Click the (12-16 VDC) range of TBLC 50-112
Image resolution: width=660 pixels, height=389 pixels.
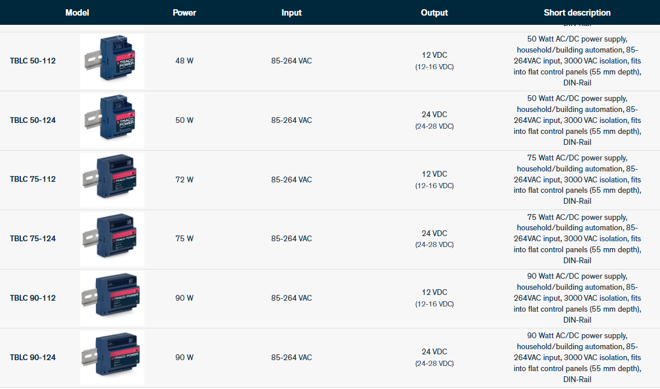(x=434, y=67)
